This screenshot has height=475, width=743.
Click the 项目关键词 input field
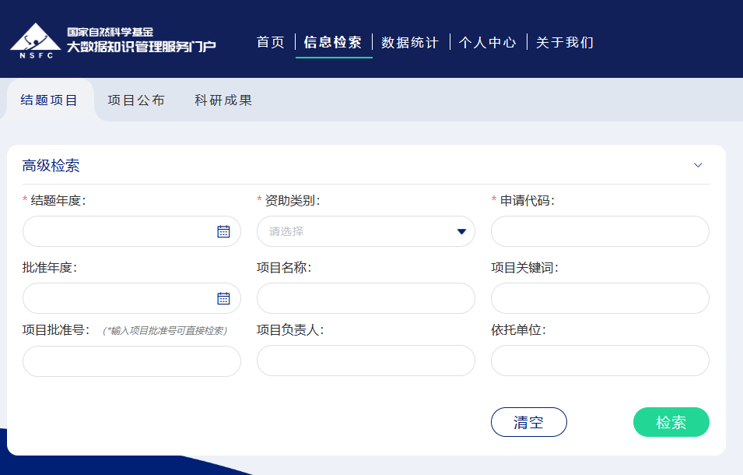pos(600,298)
